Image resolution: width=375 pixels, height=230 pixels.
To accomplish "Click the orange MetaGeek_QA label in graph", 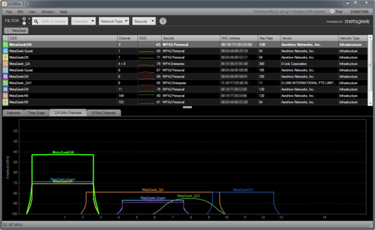I will (153, 190).
